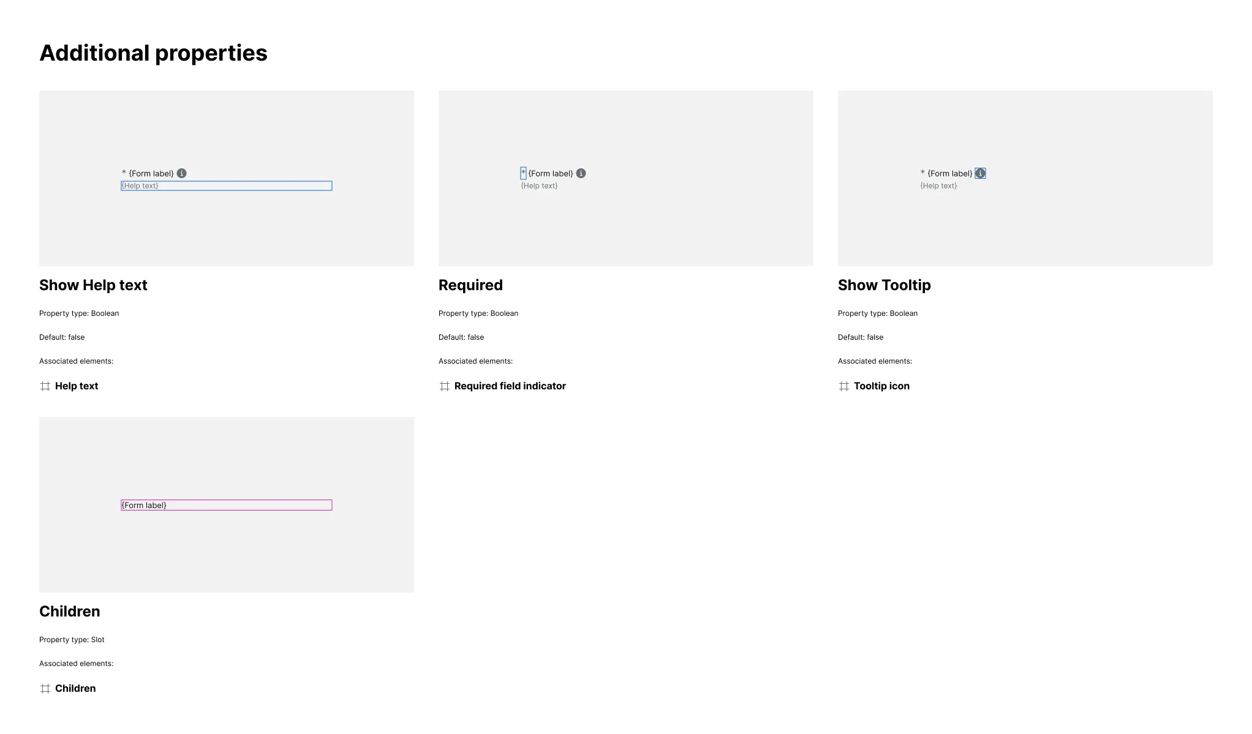This screenshot has height=734, width=1252.
Task: Click {Help text} in the Required preview
Action: [540, 185]
